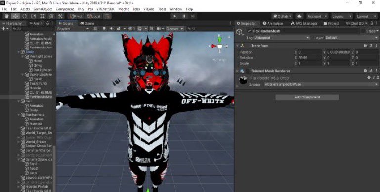
Task: Collapse the Body object in Hierarchy
Action: coord(19,52)
